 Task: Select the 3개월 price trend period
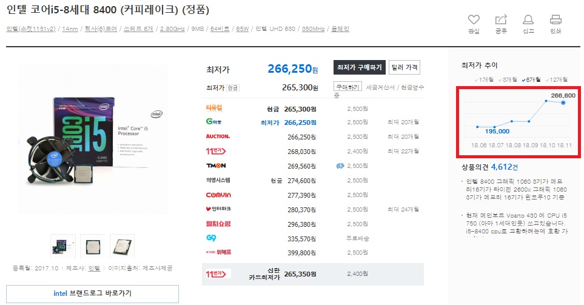pos(508,79)
